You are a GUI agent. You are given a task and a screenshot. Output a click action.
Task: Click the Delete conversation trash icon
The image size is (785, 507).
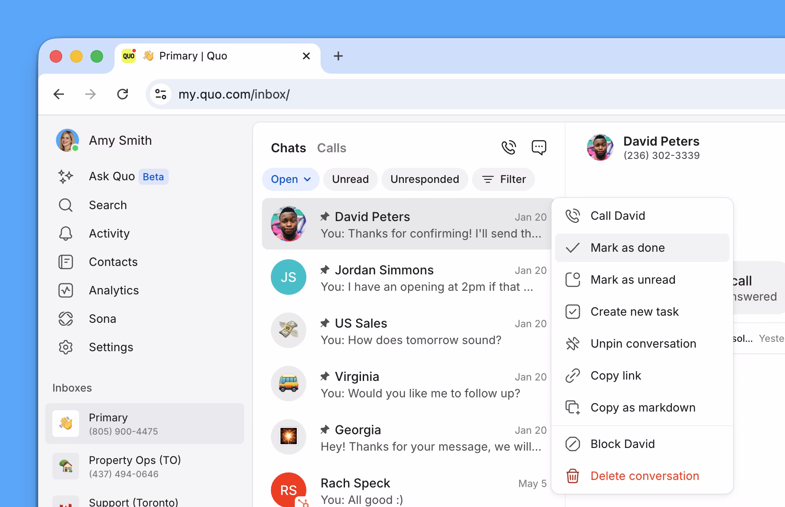(x=573, y=476)
